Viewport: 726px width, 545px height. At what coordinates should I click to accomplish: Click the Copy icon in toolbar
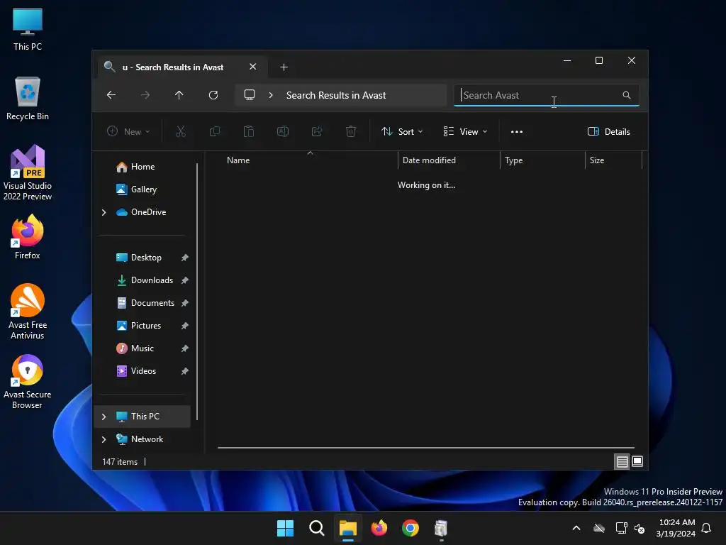215,131
